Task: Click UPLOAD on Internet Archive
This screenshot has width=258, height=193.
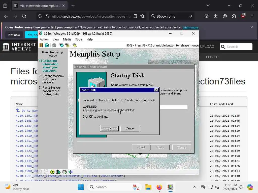Action: 207,46
